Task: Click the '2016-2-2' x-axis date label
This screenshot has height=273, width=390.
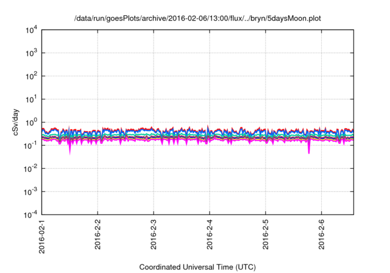Action: [97, 234]
